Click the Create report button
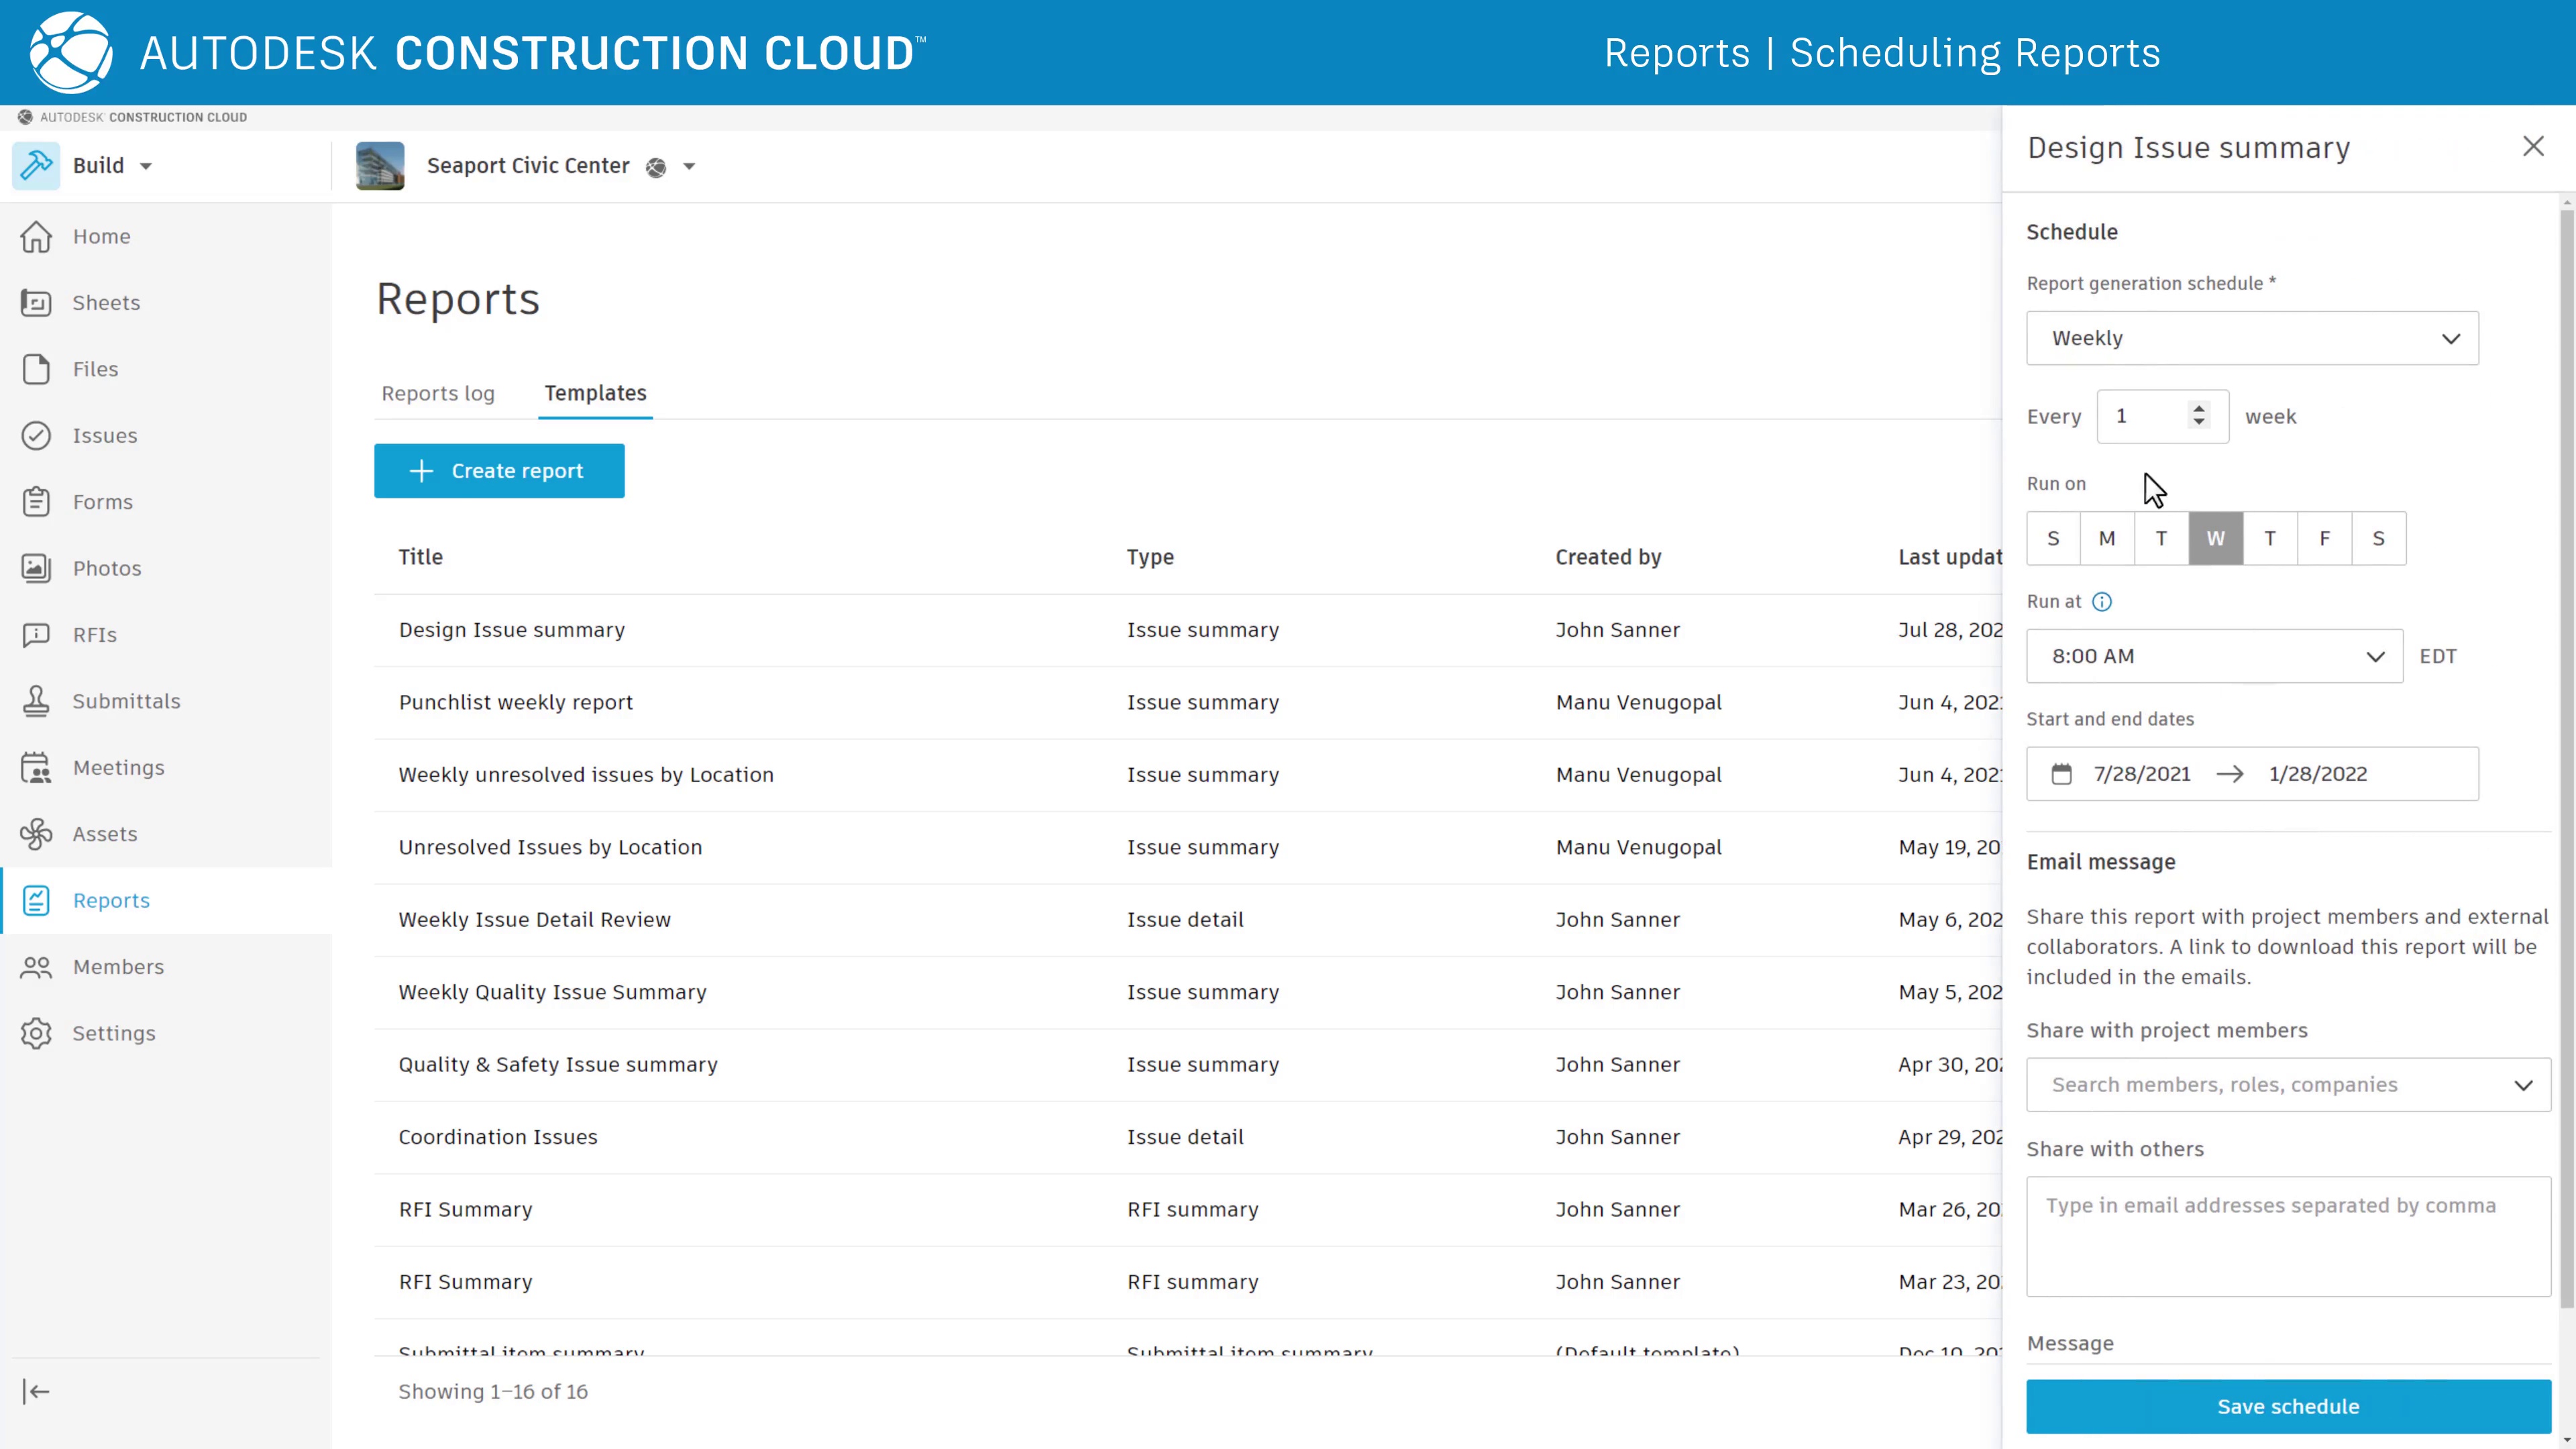2576x1449 pixels. (498, 470)
